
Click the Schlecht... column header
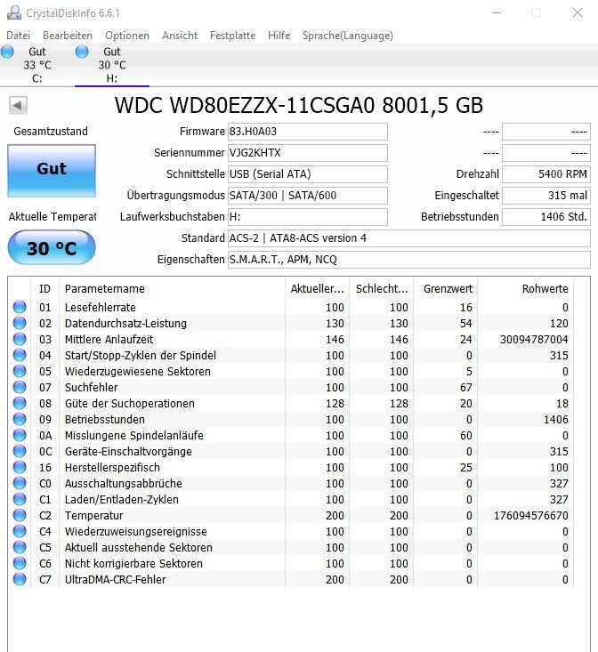(x=382, y=288)
